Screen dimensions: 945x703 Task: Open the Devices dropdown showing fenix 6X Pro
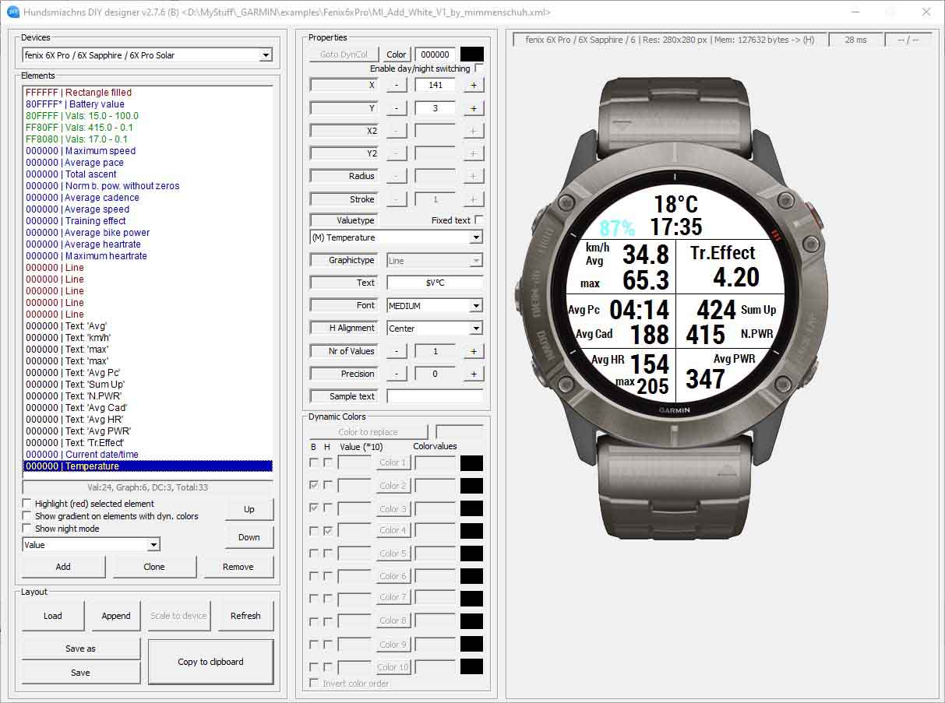267,54
